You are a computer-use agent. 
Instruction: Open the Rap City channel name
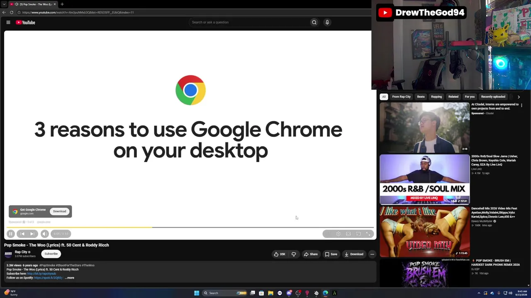click(x=21, y=252)
